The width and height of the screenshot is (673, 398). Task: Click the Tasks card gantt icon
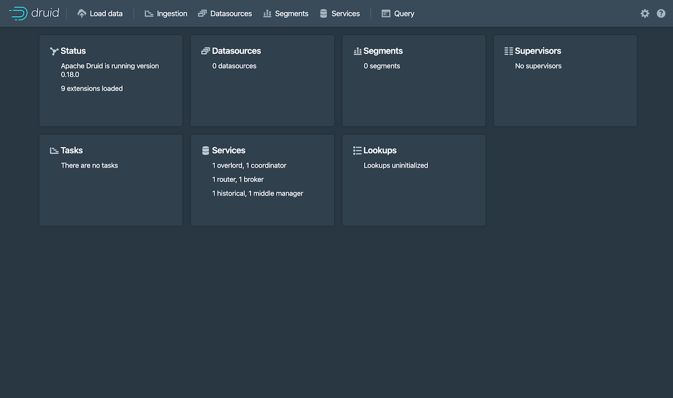pos(54,151)
